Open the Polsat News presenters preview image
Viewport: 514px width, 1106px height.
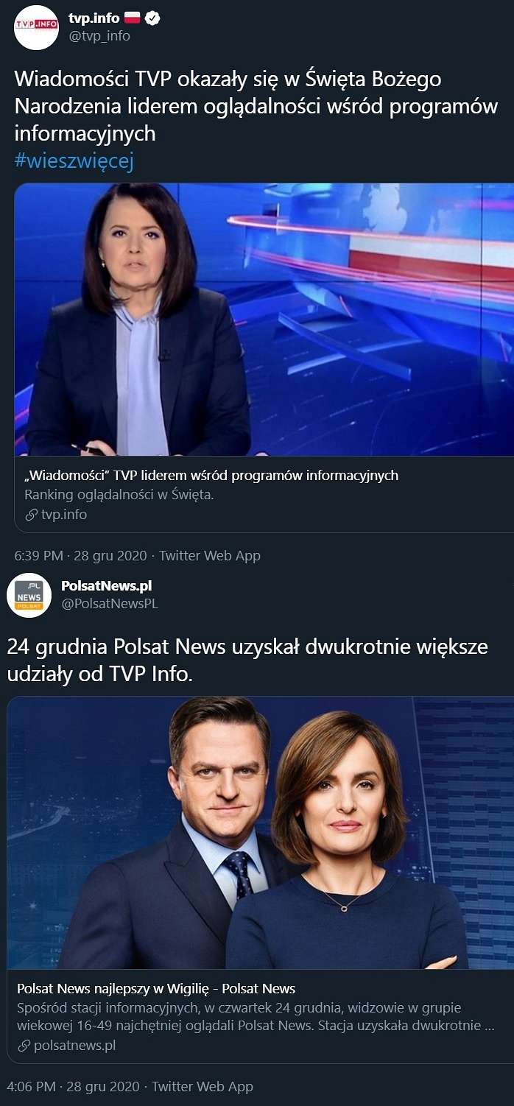(x=261, y=833)
